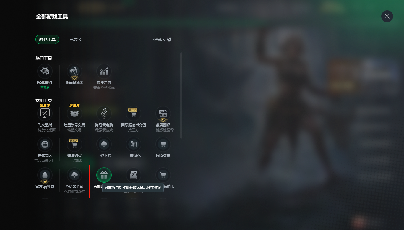Open the 螃蟹账号交易 crab icon

(74, 114)
